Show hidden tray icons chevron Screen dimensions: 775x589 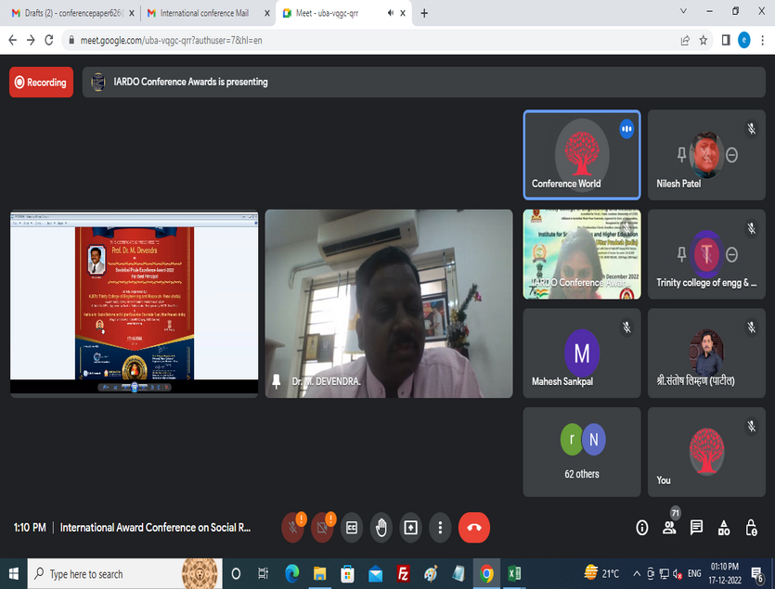637,573
